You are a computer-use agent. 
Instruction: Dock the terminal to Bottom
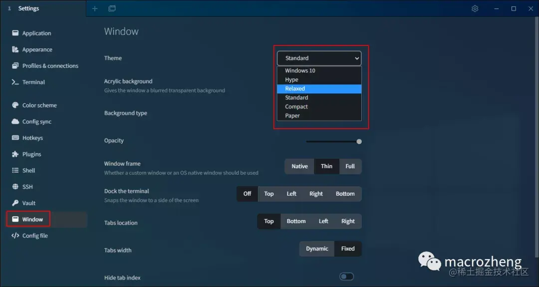[345, 194]
